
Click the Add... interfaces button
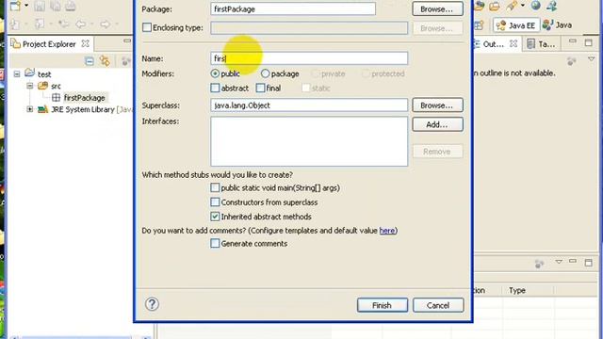click(x=437, y=124)
